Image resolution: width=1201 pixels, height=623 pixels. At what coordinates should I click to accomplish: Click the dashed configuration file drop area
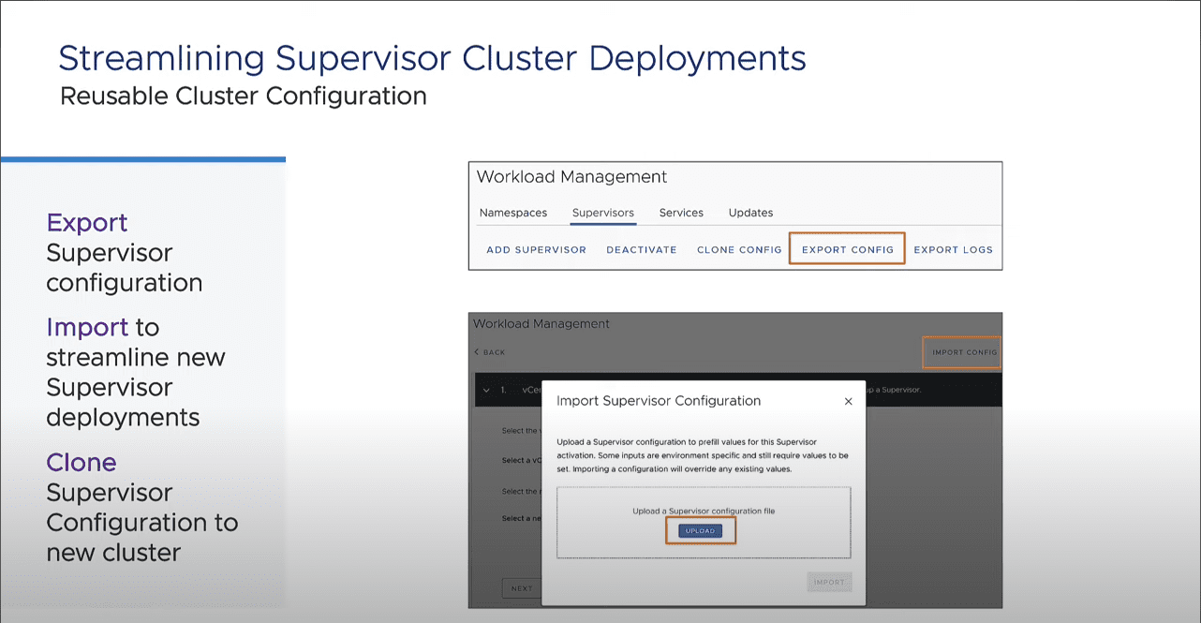(704, 523)
